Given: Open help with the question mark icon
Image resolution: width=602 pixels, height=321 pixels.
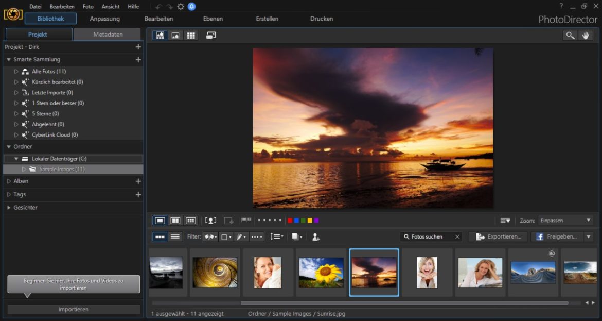Looking at the screenshot, I should pos(561,6).
